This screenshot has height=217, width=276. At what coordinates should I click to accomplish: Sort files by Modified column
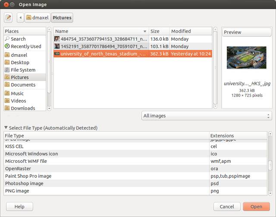point(191,31)
